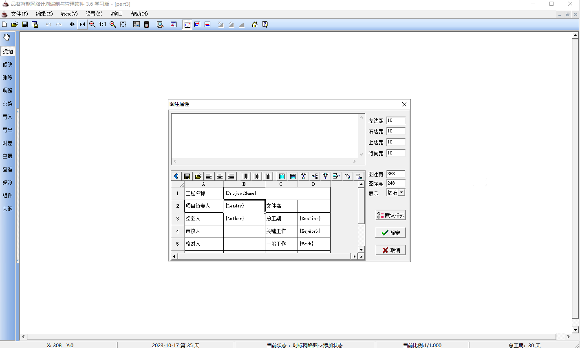The width and height of the screenshot is (580, 348).
Task: Click 导入 in left sidebar
Action: [x=8, y=117]
